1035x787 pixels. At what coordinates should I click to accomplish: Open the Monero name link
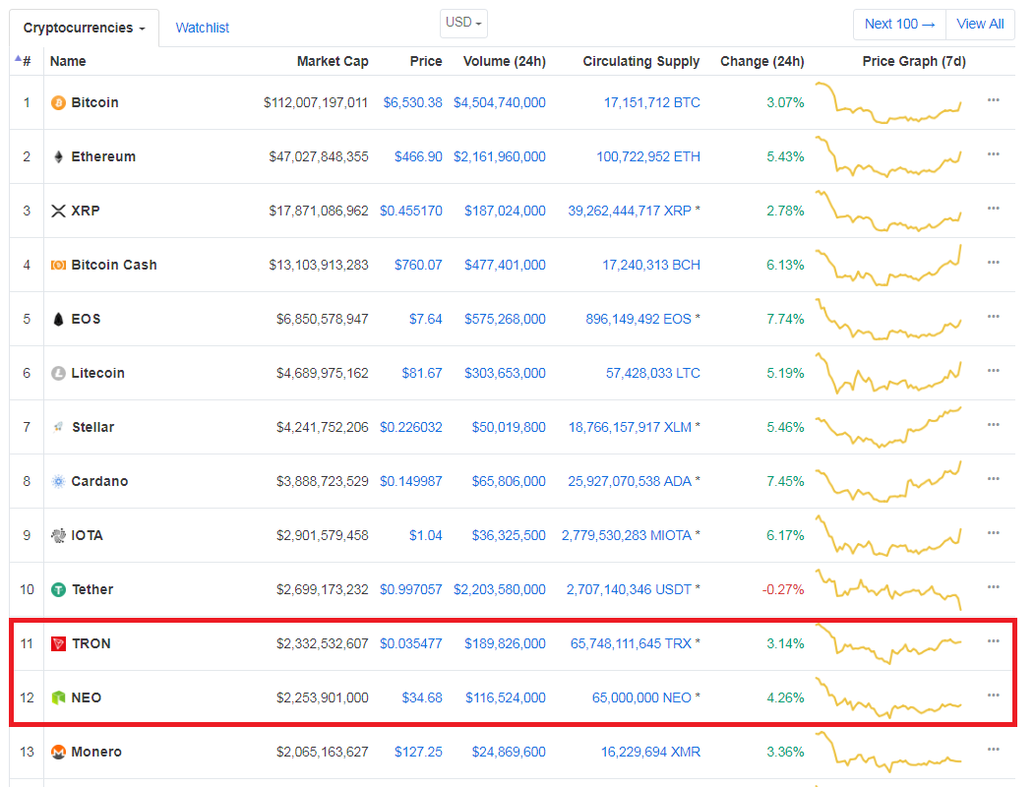coord(96,752)
